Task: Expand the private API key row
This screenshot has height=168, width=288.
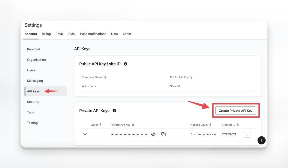Action: tap(85, 134)
